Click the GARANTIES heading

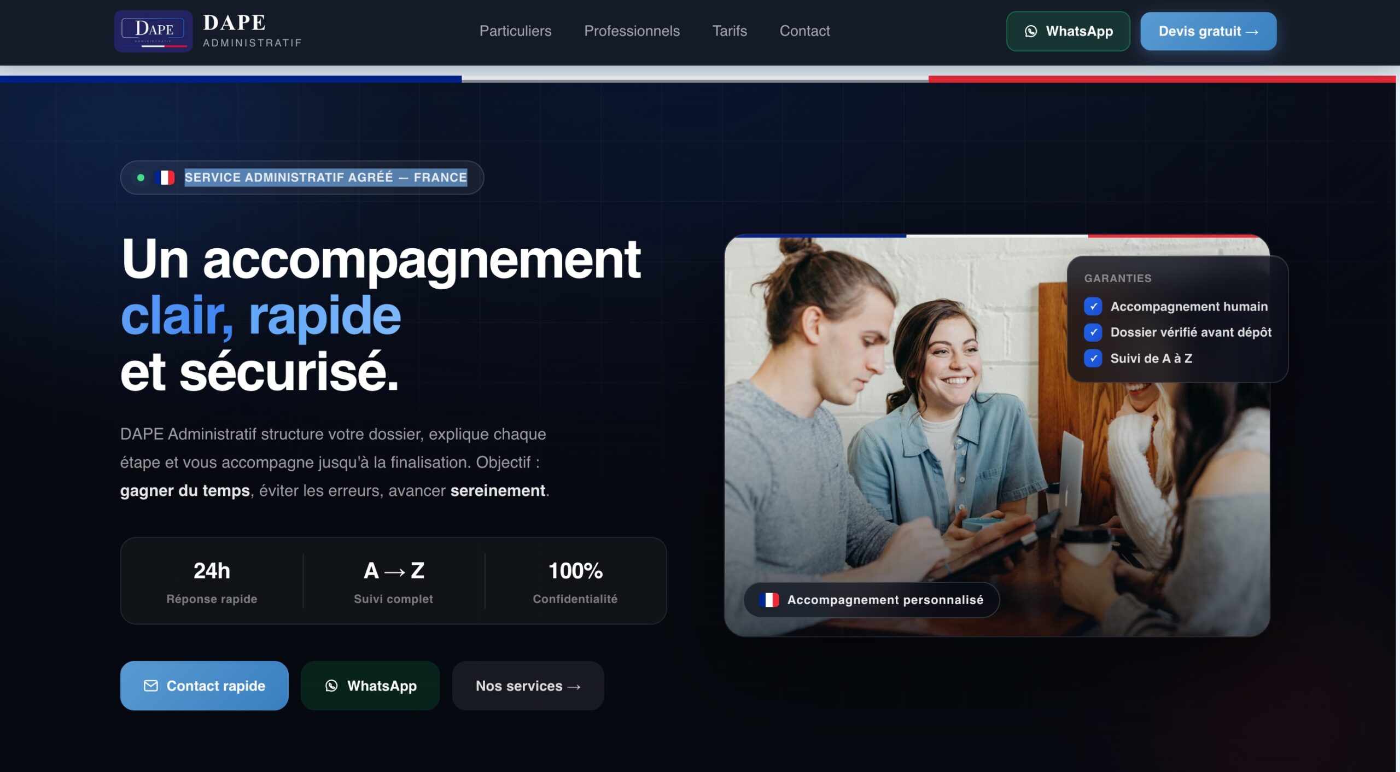coord(1118,278)
